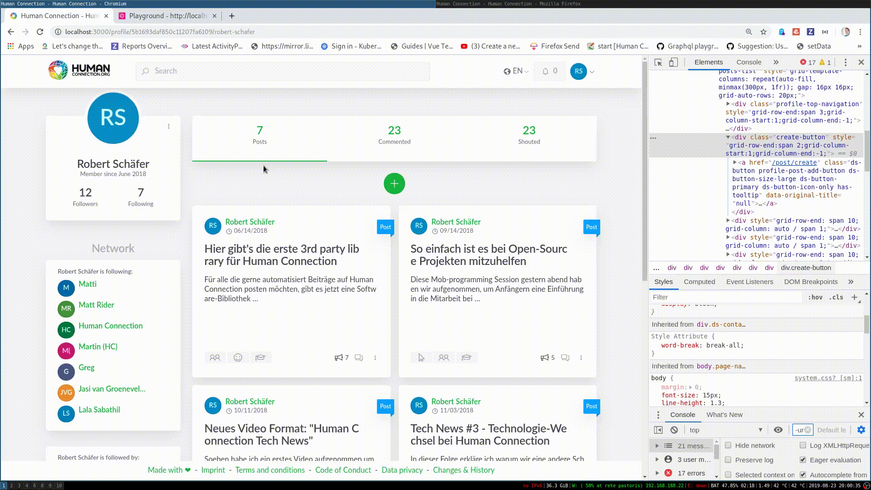
Task: Show more DevTools panels with chevron
Action: coord(776,62)
